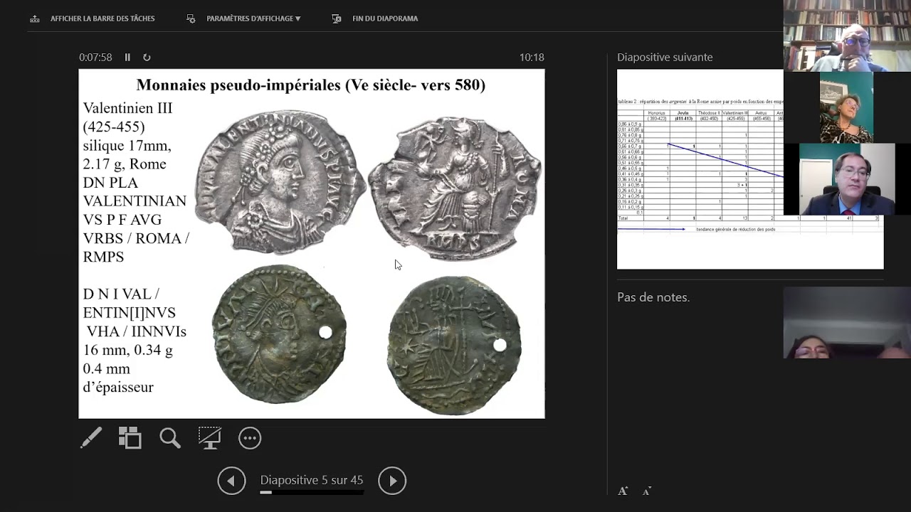911x512 pixels.
Task: Pause the presentation timer
Action: (127, 58)
